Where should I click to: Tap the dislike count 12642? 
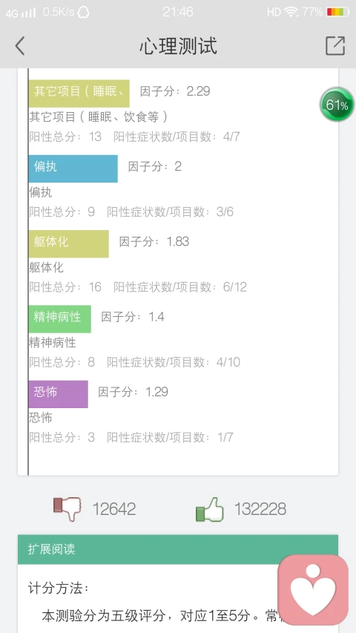[x=114, y=509]
